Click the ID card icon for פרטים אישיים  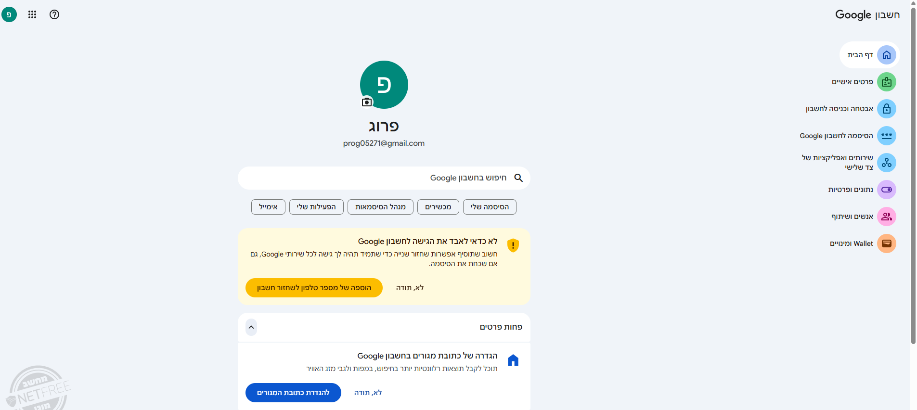(887, 82)
